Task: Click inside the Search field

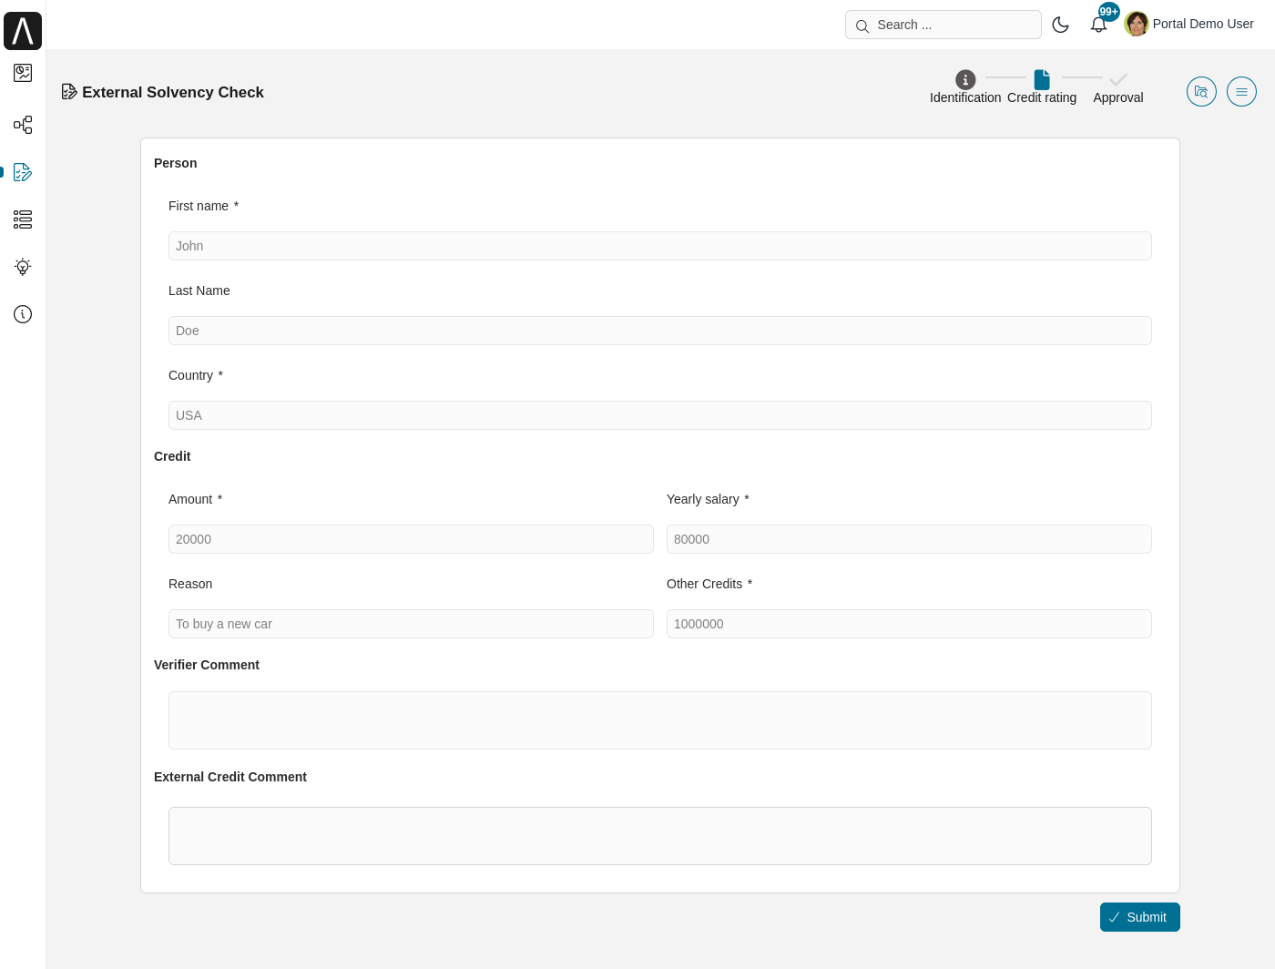Action: point(943,25)
